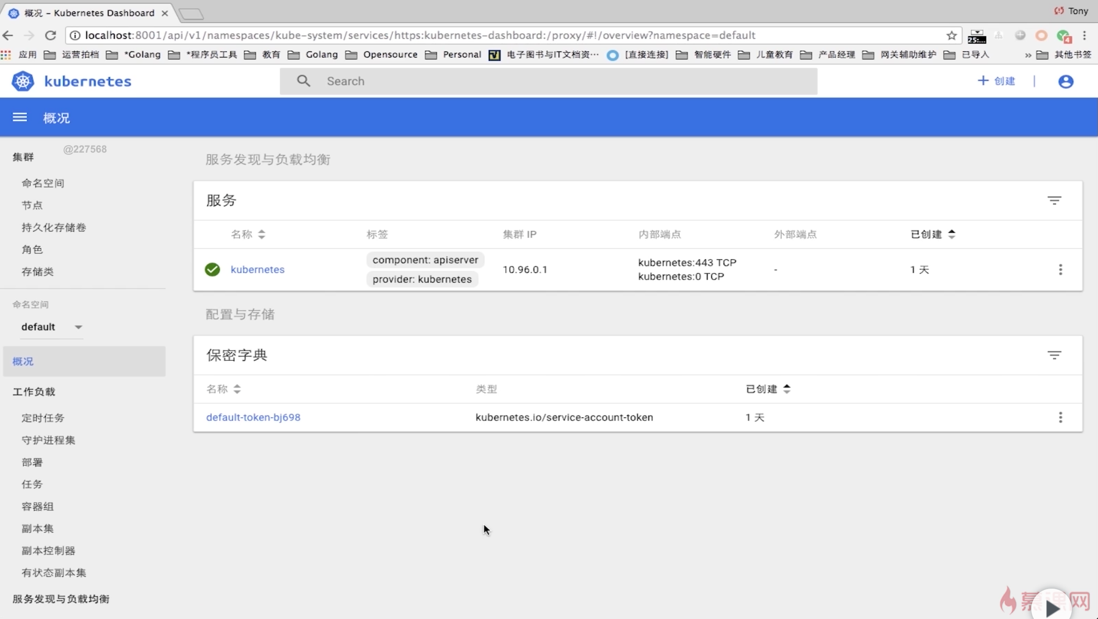Click the hamburger menu icon

(19, 117)
